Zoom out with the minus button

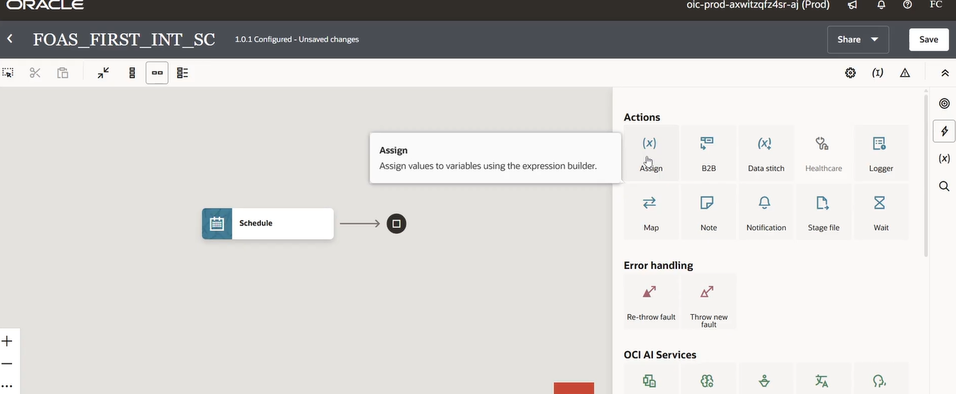[7, 364]
